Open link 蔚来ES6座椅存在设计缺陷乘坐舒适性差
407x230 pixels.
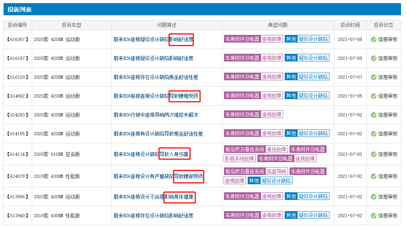click(x=156, y=77)
